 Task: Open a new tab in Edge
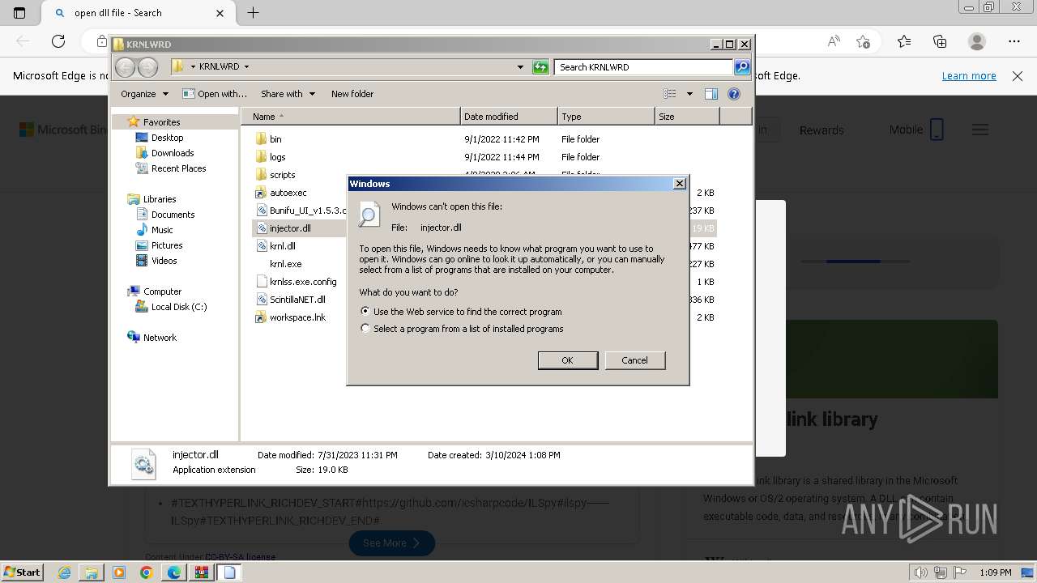(x=253, y=13)
